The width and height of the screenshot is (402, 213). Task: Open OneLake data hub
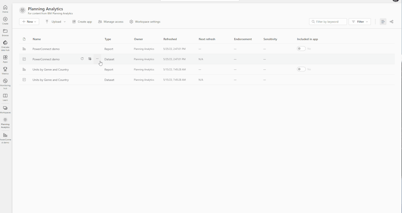click(5, 46)
